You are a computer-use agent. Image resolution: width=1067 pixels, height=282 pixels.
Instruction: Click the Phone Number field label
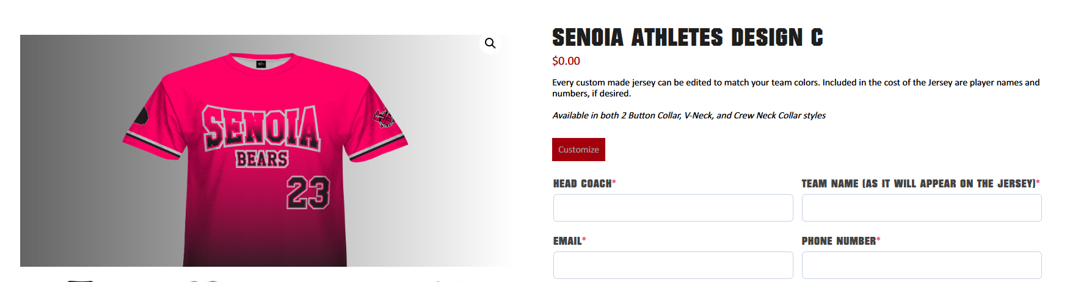(x=840, y=241)
